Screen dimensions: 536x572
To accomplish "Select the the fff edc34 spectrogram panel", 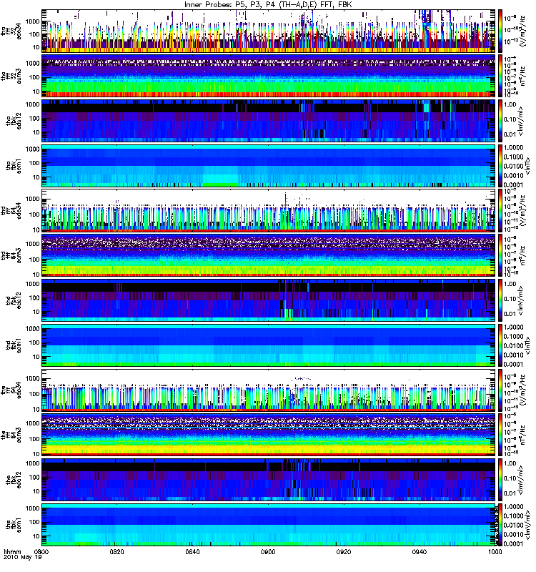I will point(269,390).
